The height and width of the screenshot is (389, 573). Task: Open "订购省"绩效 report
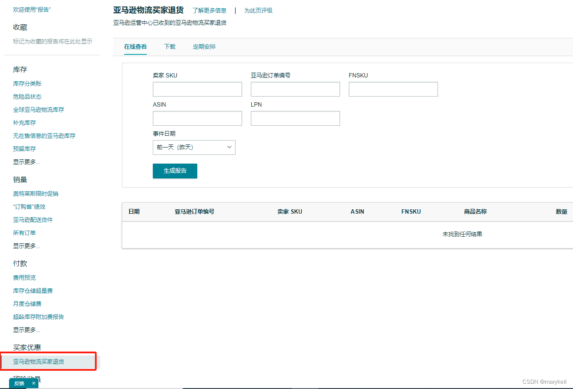(29, 207)
